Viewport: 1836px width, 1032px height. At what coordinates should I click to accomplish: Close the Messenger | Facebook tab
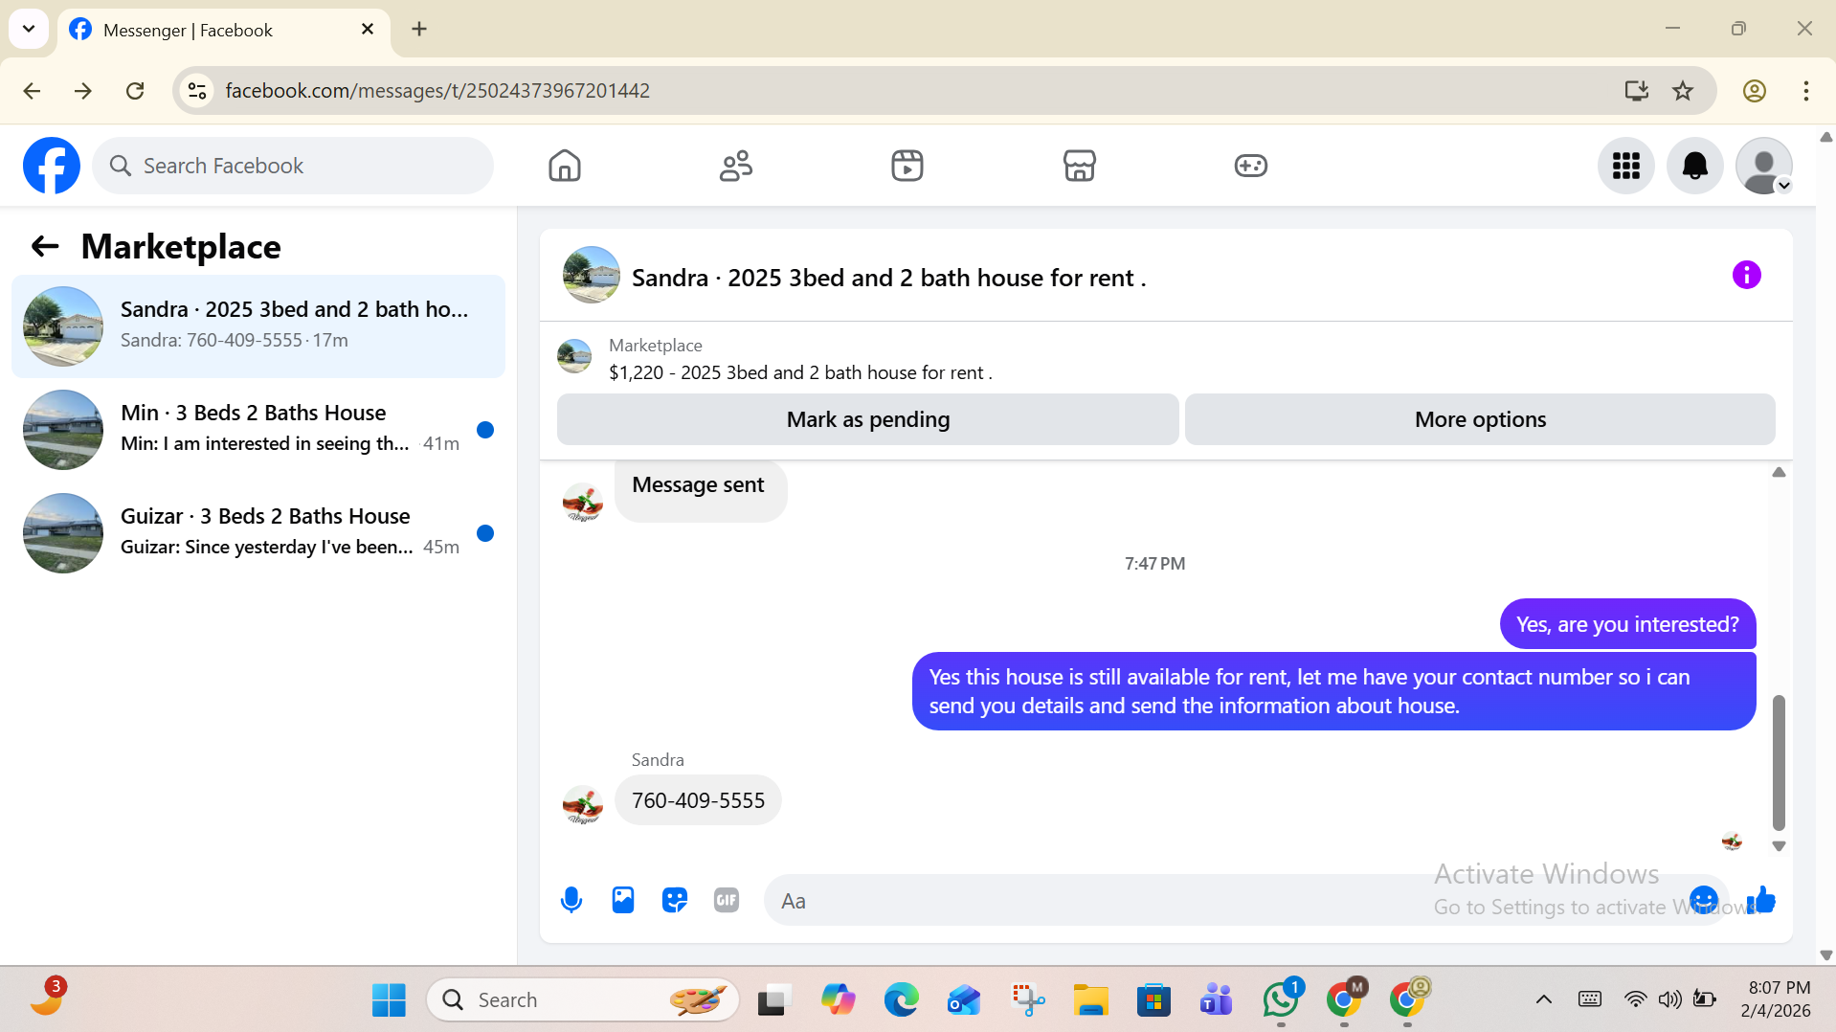tap(368, 30)
